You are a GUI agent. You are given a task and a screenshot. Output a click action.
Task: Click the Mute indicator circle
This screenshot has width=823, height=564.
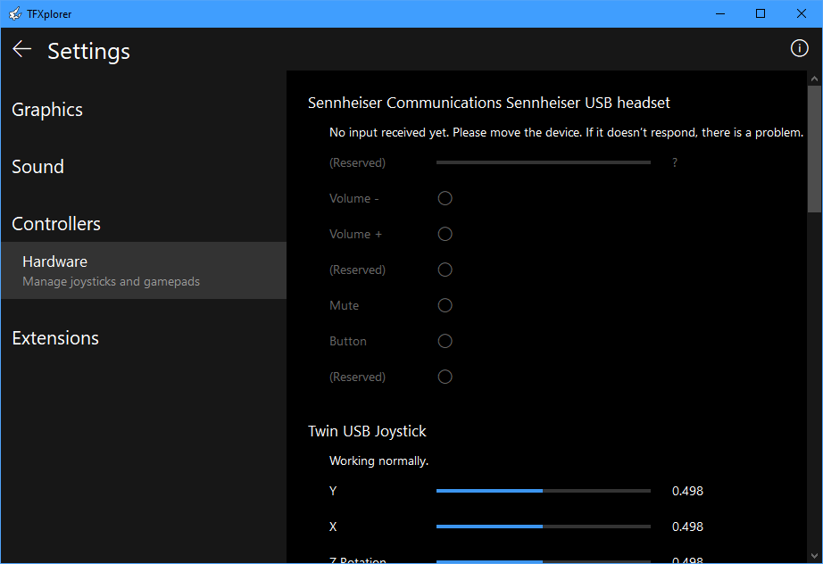(x=445, y=305)
